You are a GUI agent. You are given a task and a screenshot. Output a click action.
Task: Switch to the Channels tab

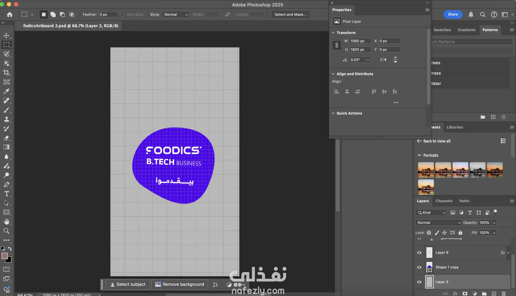(444, 201)
